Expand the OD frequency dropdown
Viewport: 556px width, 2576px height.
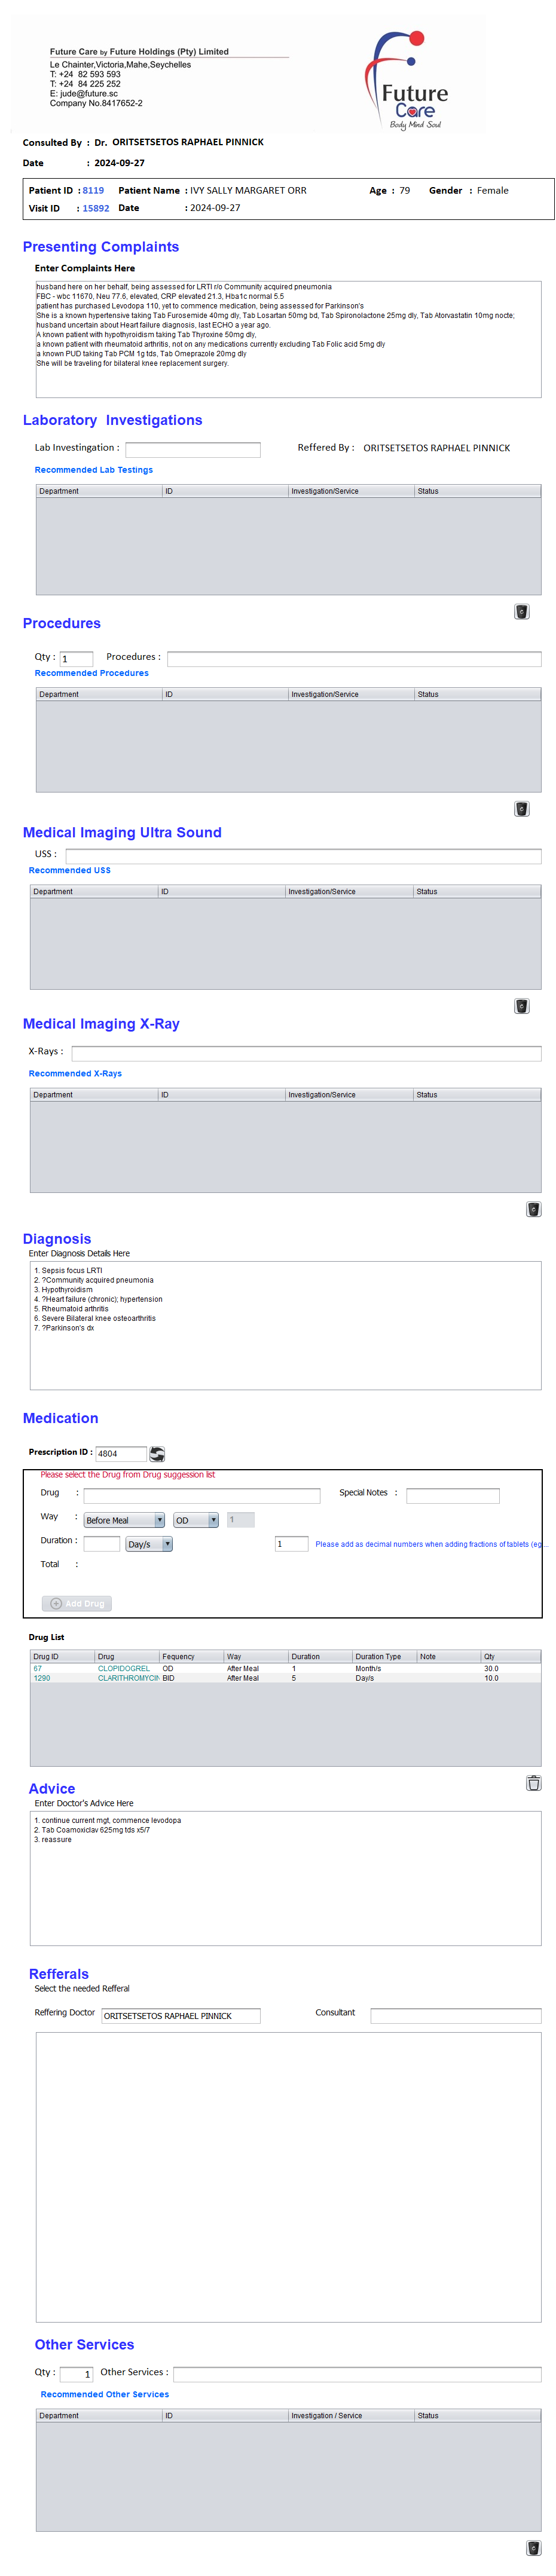coord(195,1520)
